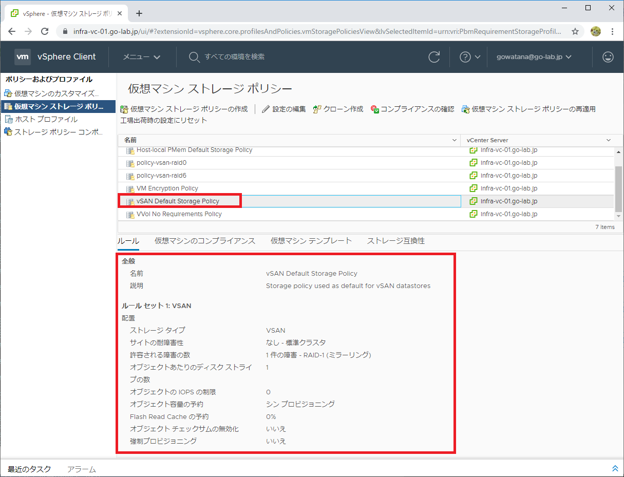Viewport: 624px width, 477px height.
Task: Open vCenter Server column dropdown arrow
Action: [x=609, y=140]
